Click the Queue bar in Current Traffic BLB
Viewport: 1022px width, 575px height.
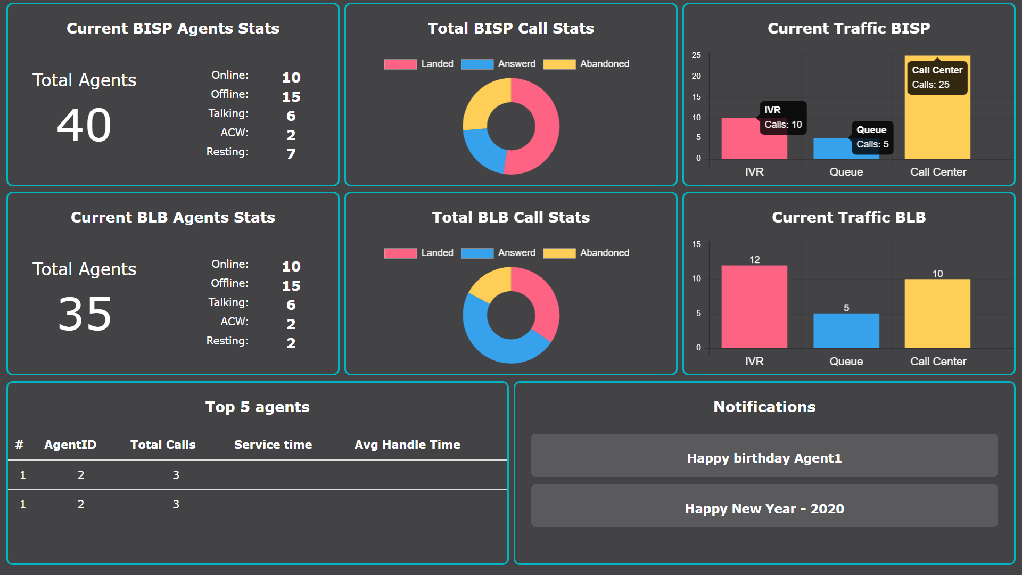click(846, 331)
